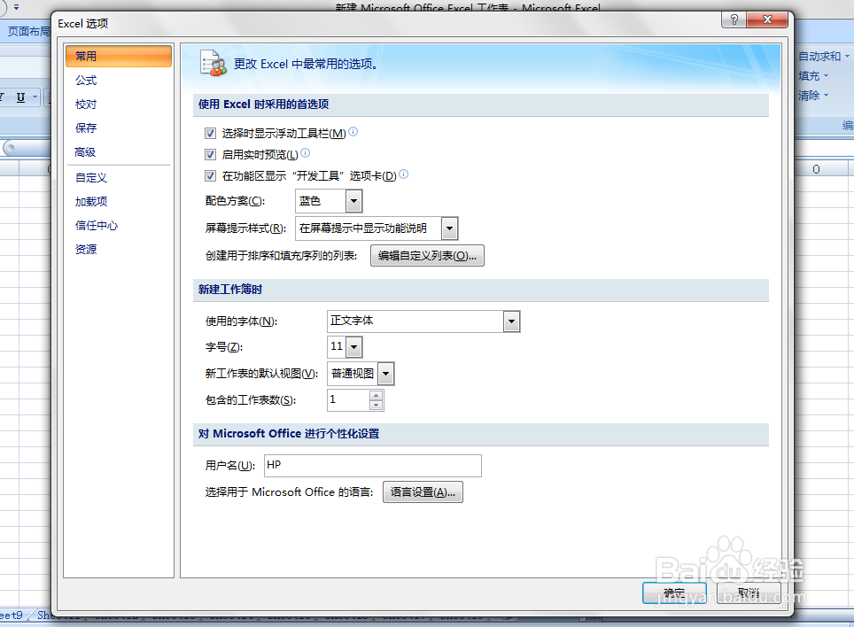Open the 使用的字体 font dropdown
This screenshot has height=627, width=854.
click(511, 321)
